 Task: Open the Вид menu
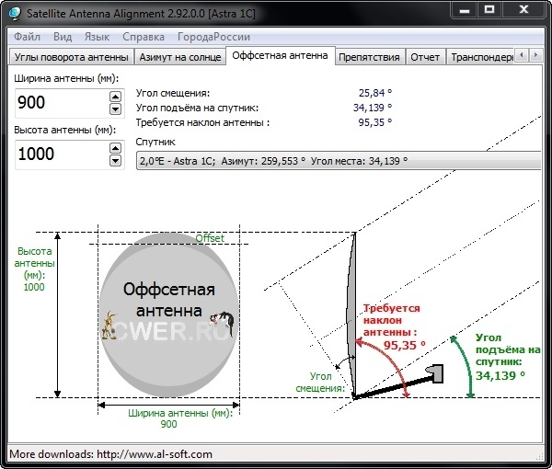[x=63, y=37]
